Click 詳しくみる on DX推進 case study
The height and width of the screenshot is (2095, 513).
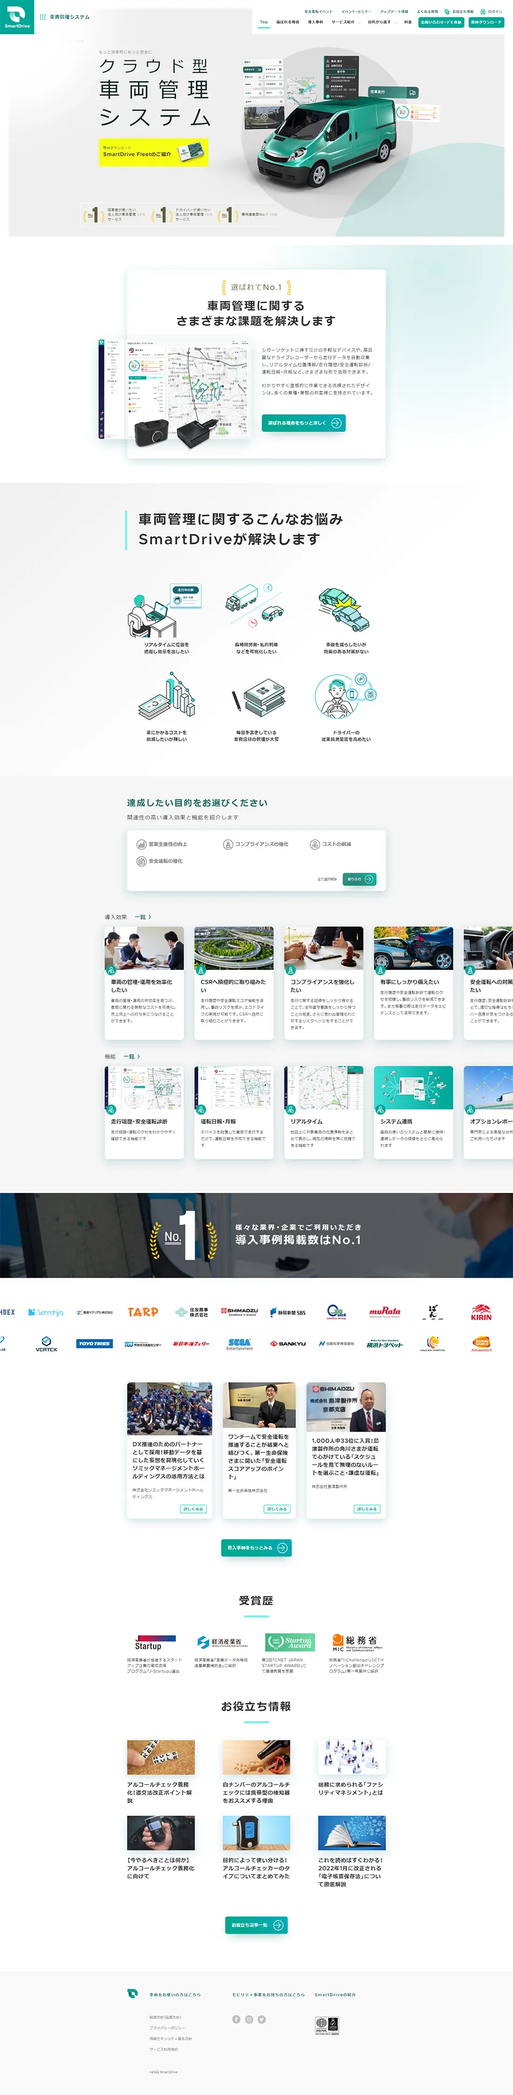[193, 1509]
